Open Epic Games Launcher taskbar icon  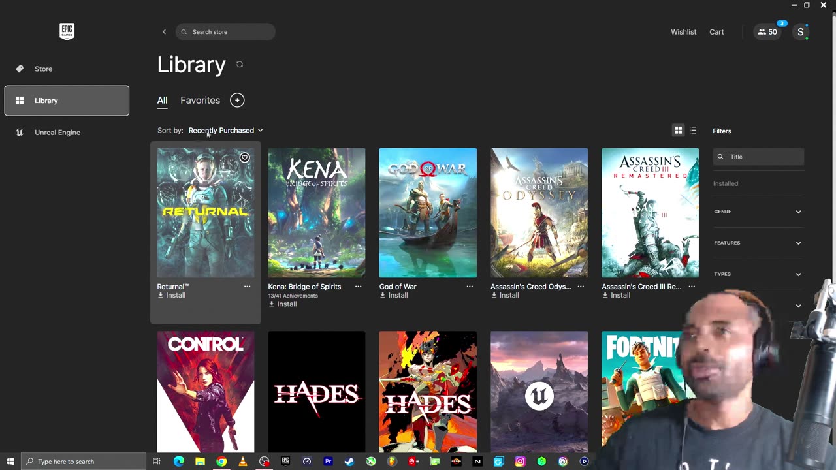285,462
